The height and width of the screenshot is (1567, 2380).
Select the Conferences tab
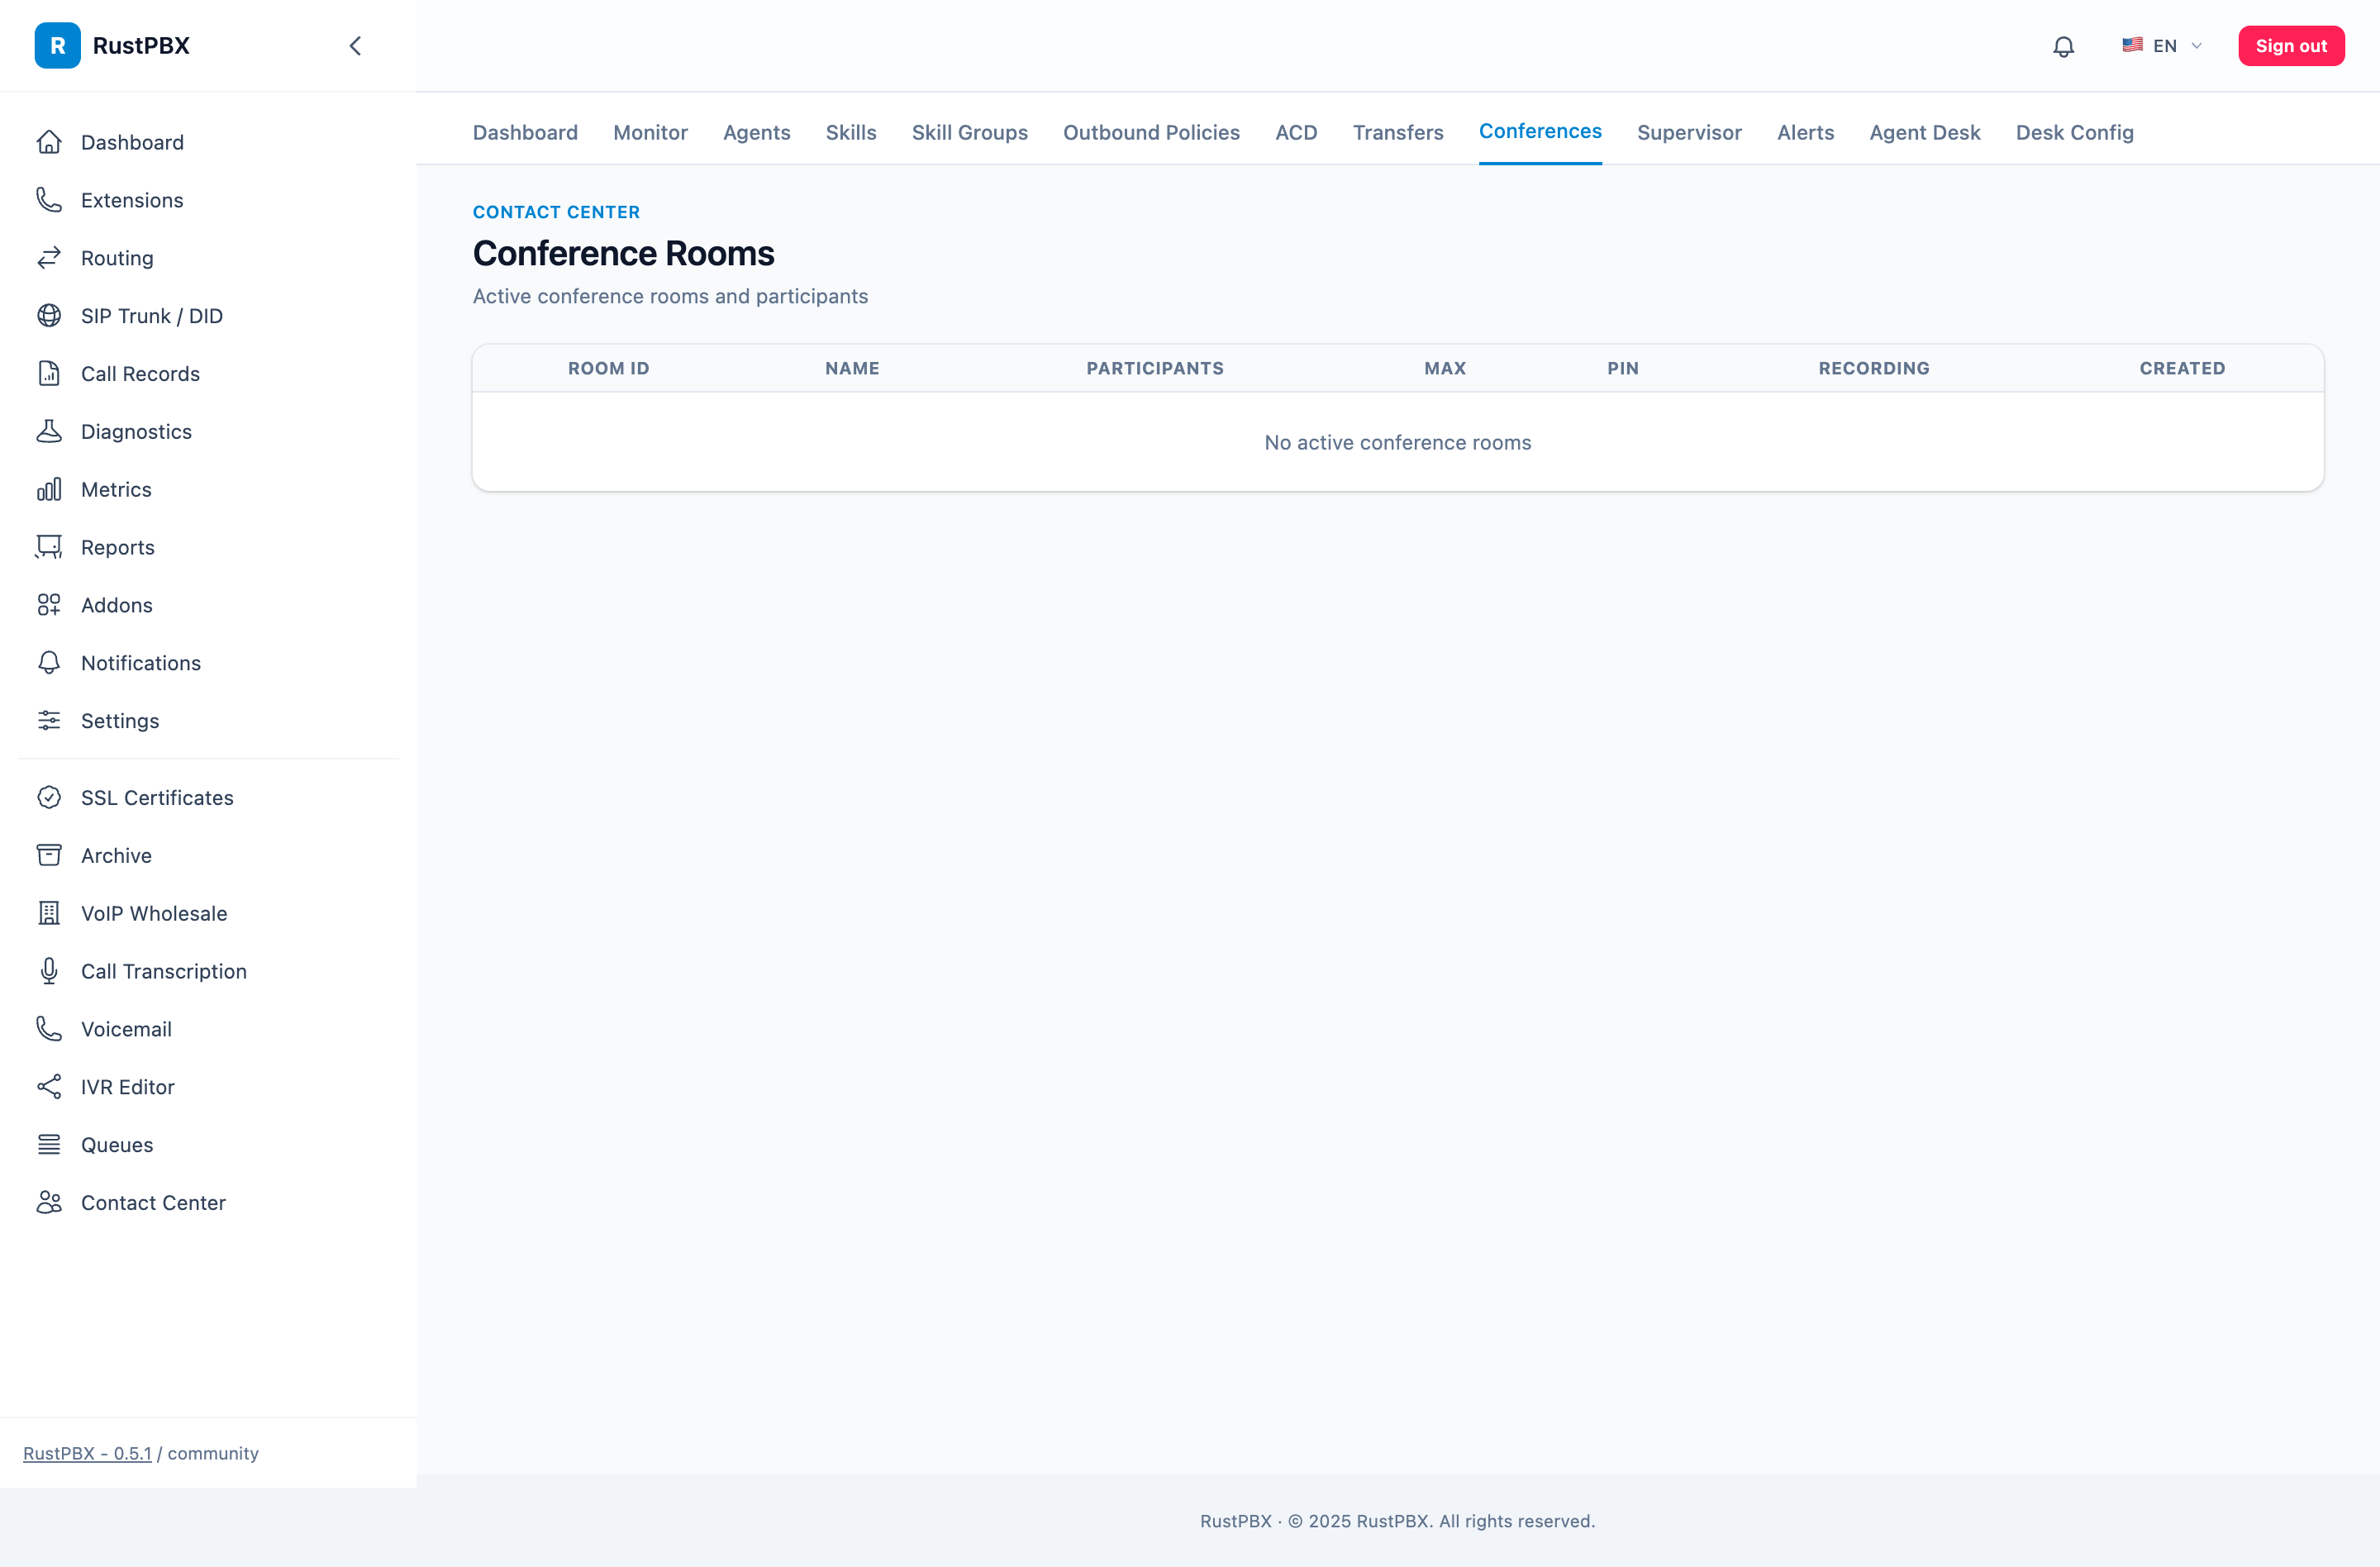(1540, 131)
